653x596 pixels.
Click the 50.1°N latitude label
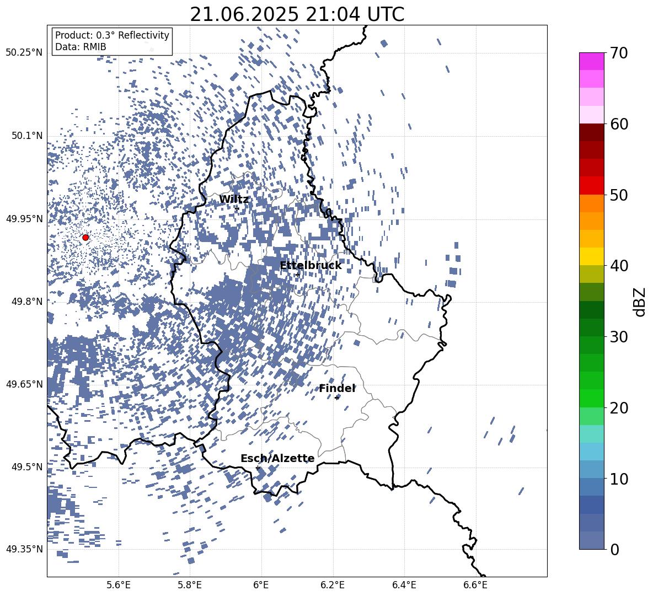click(x=27, y=136)
